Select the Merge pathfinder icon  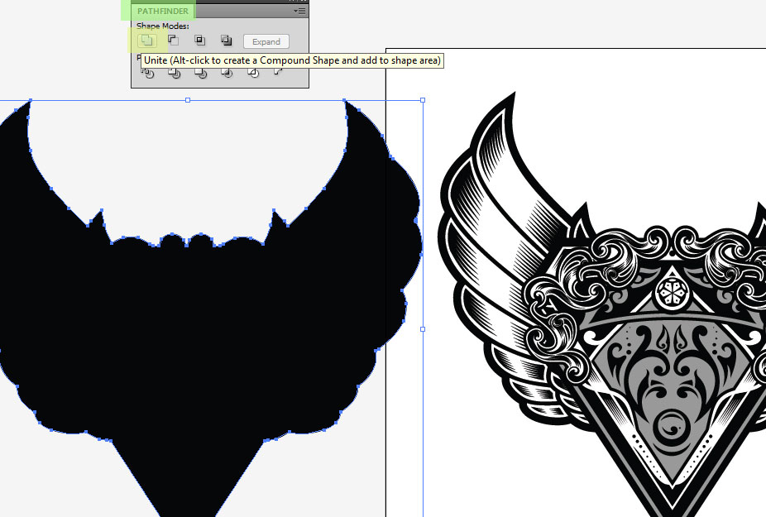coord(199,73)
